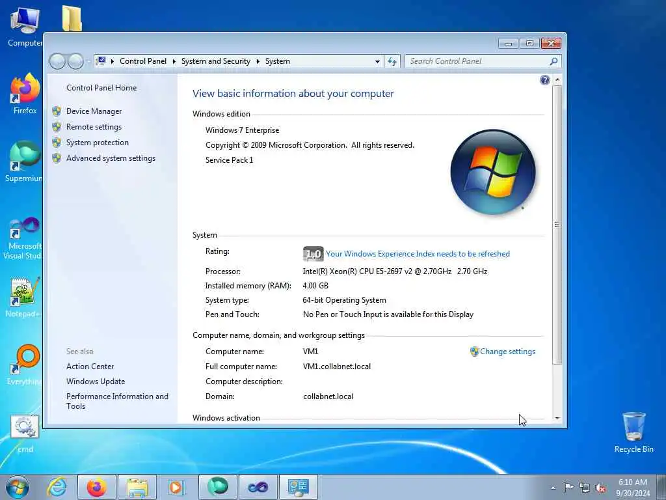The image size is (666, 500).
Task: Go to Control Panel Home
Action: coord(101,88)
